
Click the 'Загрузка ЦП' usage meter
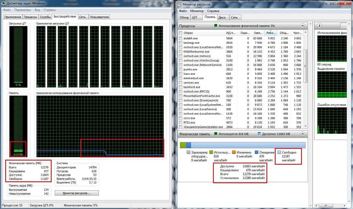tap(18, 57)
